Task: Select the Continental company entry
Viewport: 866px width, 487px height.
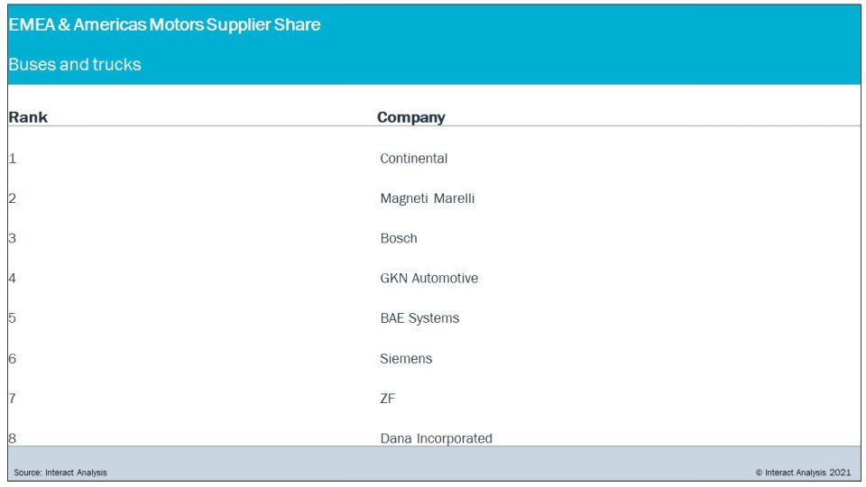Action: point(413,159)
